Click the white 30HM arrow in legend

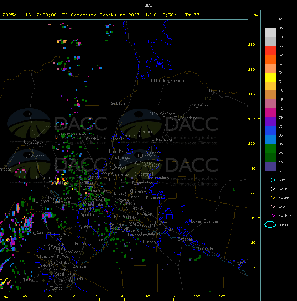270,189
